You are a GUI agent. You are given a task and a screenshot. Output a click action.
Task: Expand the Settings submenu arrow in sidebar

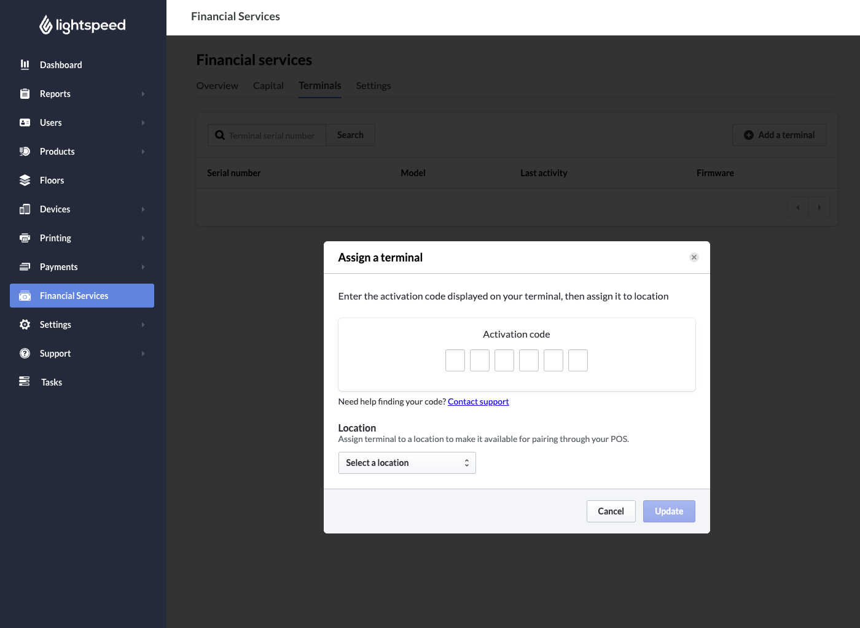(x=143, y=325)
